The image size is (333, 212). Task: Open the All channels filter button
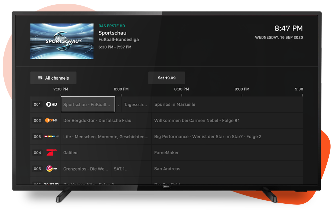pyautogui.click(x=53, y=78)
